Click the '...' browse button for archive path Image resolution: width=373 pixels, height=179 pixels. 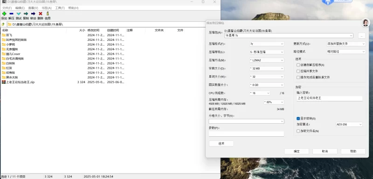(362, 35)
